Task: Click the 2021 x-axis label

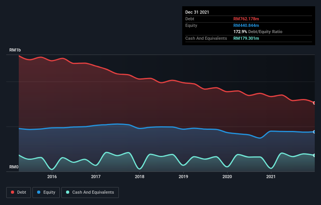Action: (271, 177)
